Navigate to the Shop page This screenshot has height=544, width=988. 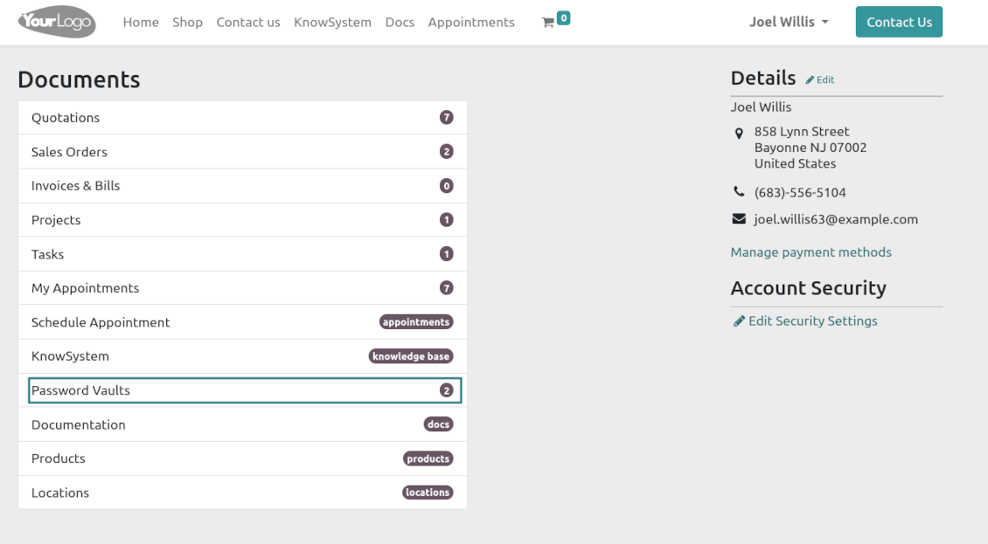coord(187,23)
